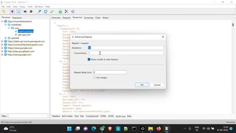Click volume speaker icon in system tray

pyautogui.click(x=208, y=129)
